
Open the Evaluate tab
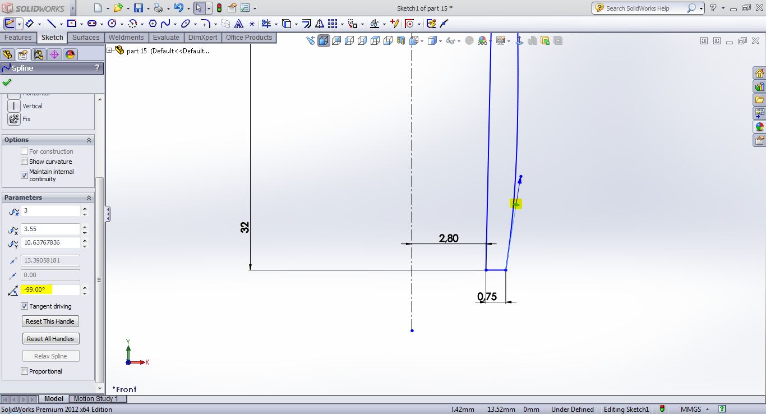point(166,38)
